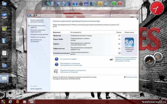
Task: Click 'Все элементы панели управления' breadcrumb
Action: (x=51, y=15)
